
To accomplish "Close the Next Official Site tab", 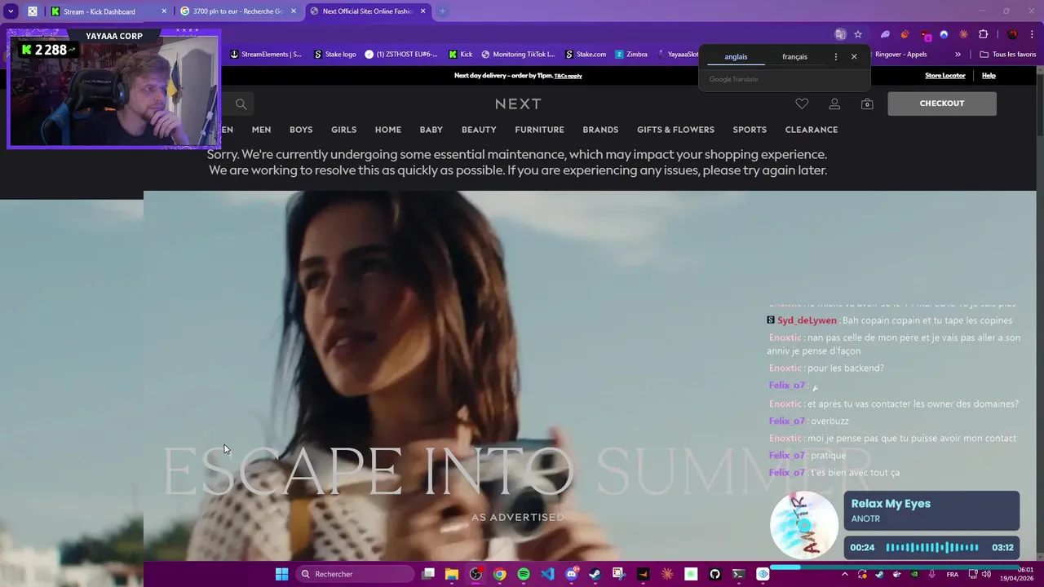I will pyautogui.click(x=424, y=11).
